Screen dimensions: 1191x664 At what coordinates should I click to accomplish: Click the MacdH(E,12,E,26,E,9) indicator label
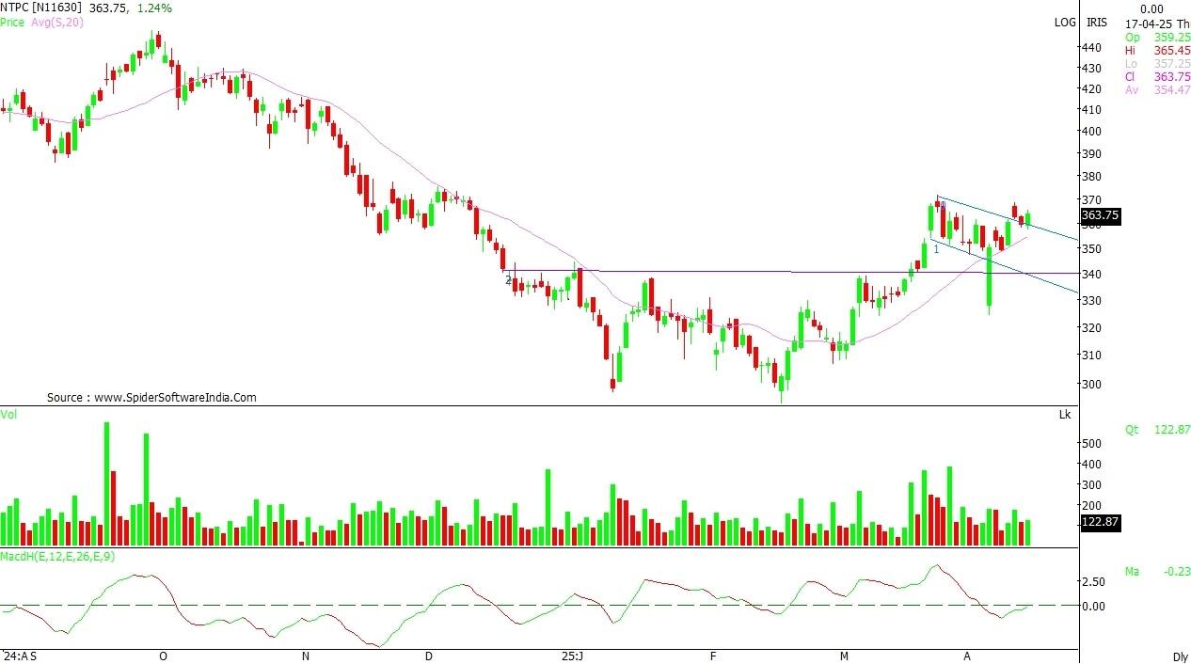[56, 559]
